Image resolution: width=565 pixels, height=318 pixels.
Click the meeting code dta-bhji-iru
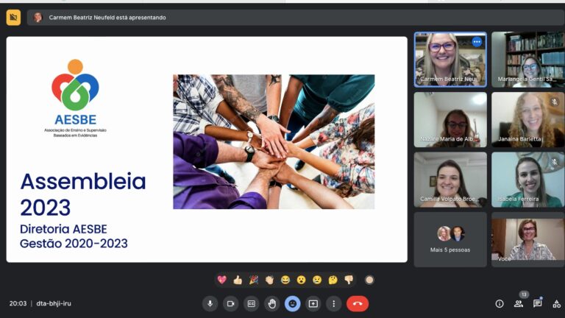click(54, 303)
